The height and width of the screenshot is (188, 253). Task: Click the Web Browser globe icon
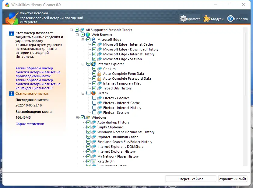tap(88, 35)
